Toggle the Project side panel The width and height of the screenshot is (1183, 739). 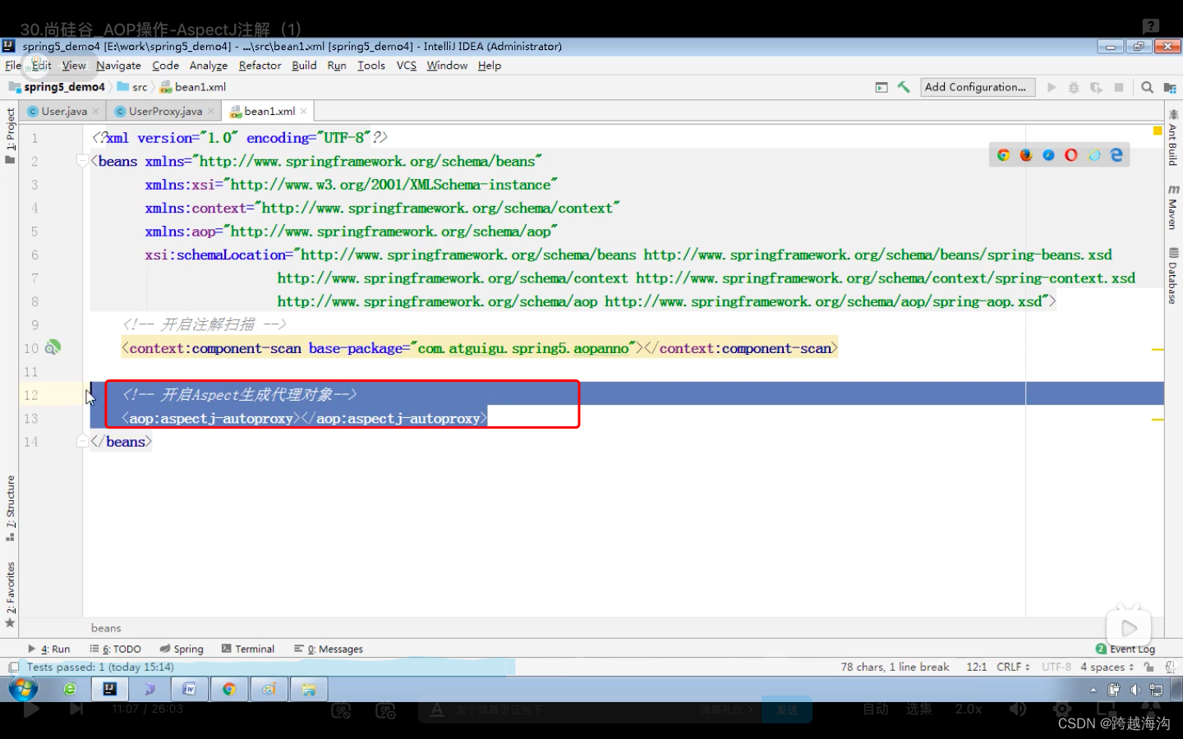pos(10,136)
